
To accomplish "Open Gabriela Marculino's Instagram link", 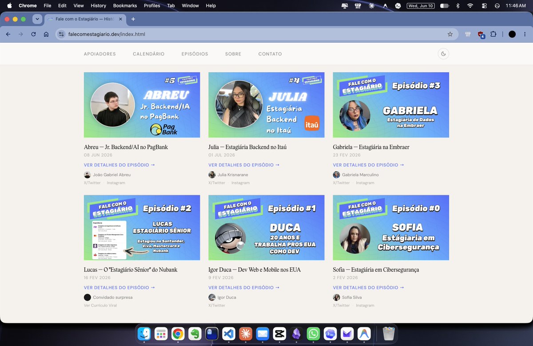I will (365, 183).
